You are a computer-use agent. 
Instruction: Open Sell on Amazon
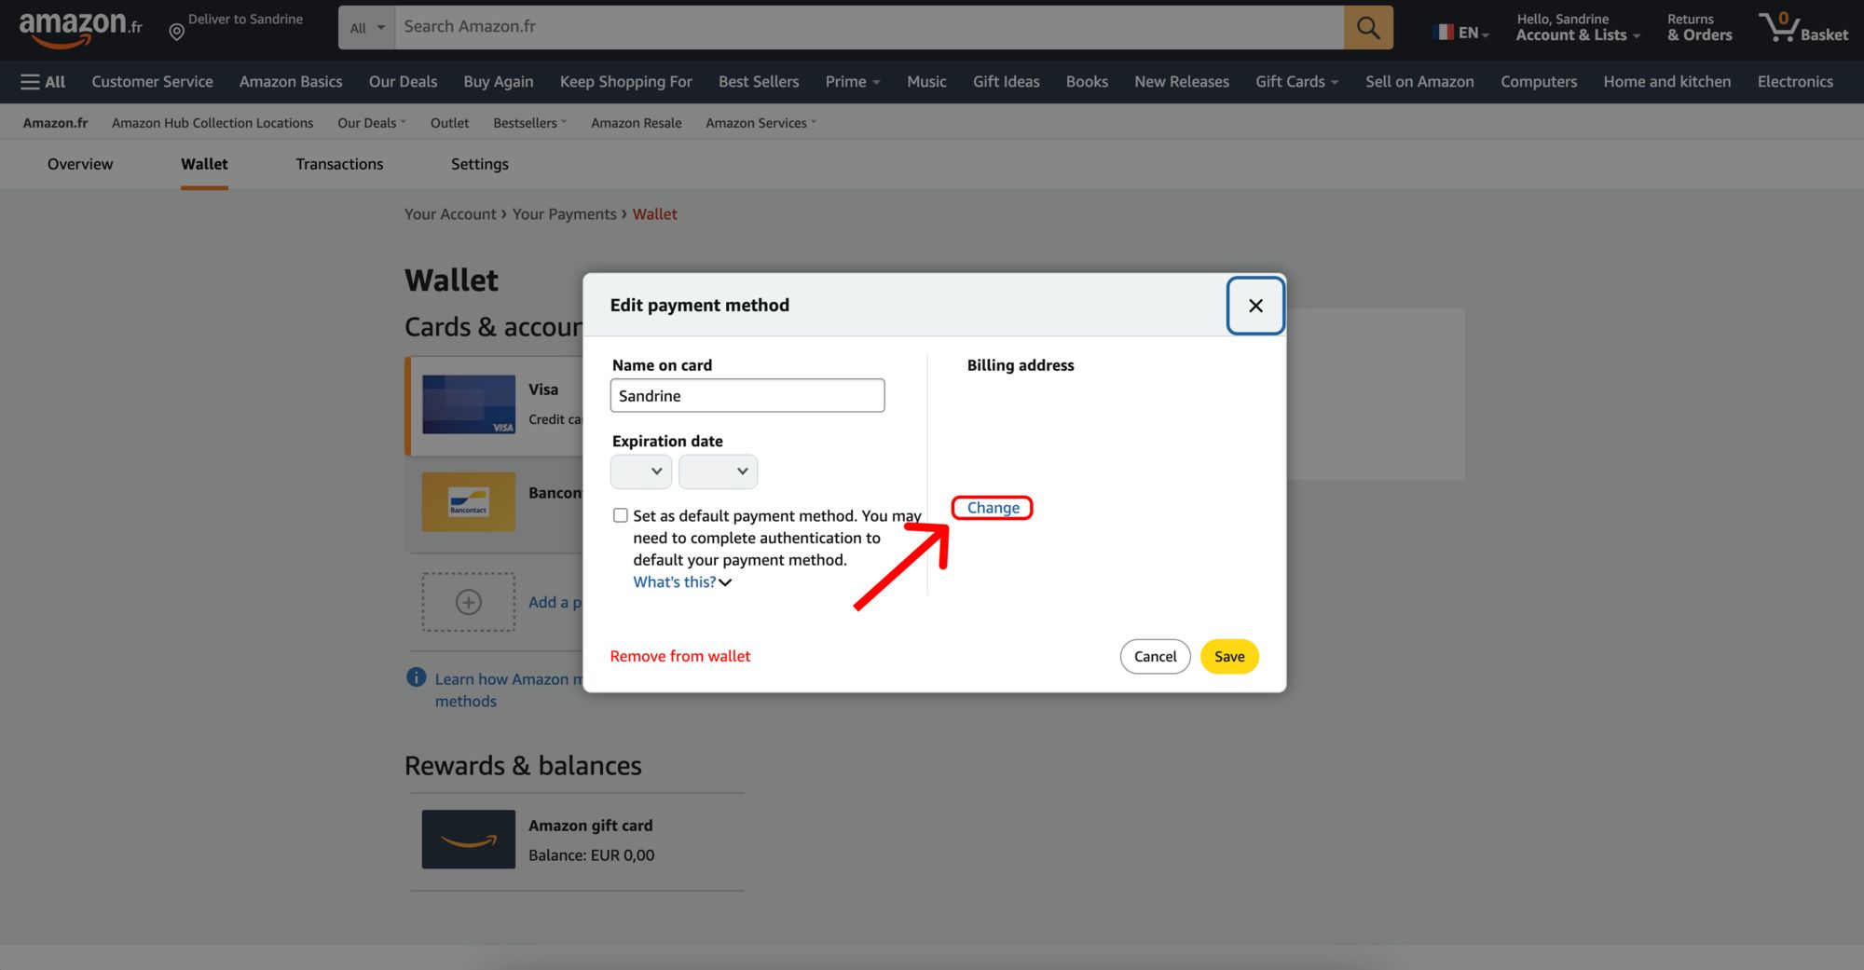coord(1419,82)
